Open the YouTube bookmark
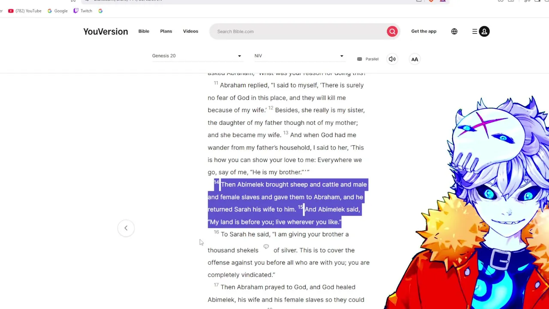549x309 pixels. (x=25, y=11)
